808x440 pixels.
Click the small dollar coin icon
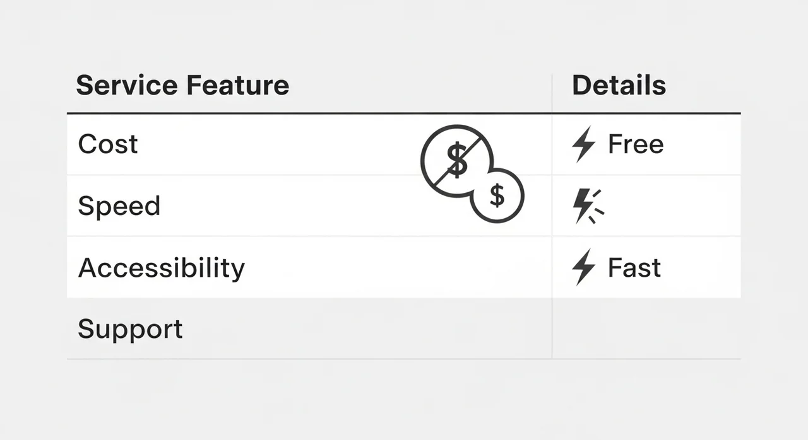[498, 196]
